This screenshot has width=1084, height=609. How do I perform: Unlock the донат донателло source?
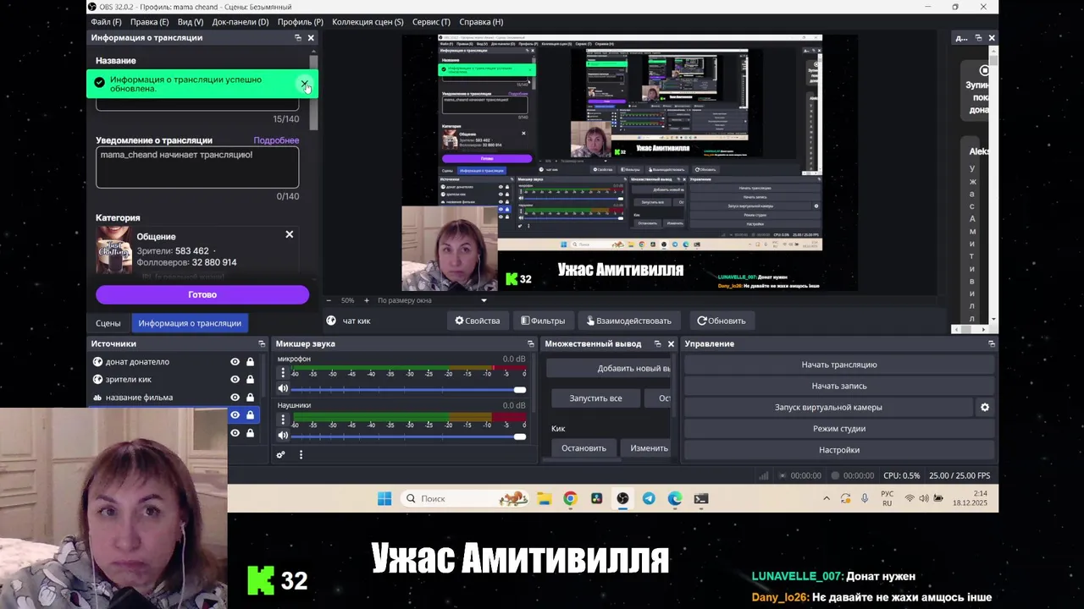(x=250, y=362)
